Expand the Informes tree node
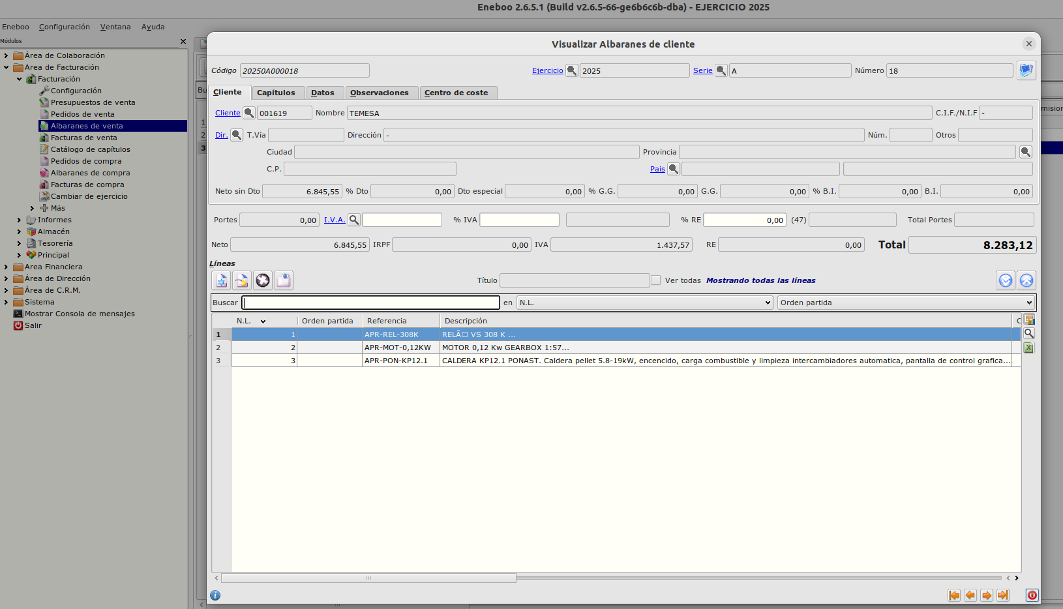 20,220
